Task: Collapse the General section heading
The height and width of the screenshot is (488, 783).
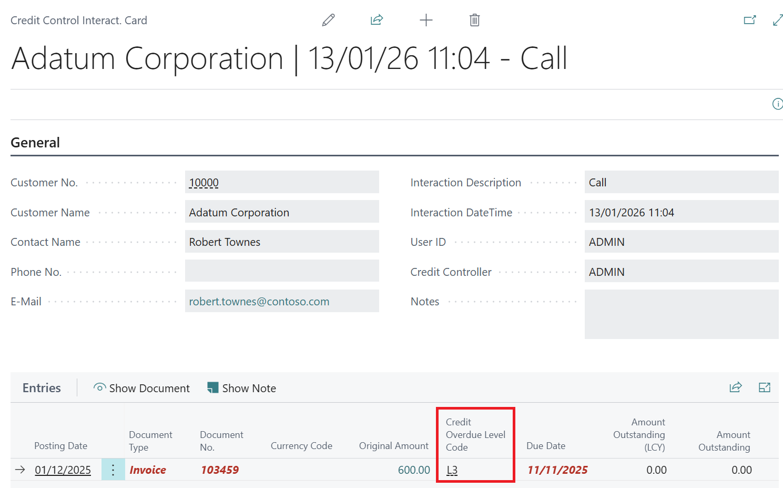Action: (x=35, y=143)
